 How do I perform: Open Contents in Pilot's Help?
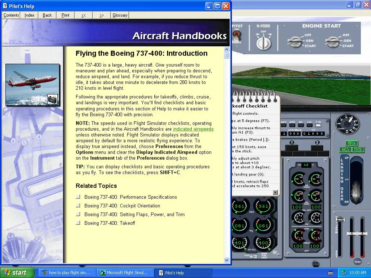(11, 15)
